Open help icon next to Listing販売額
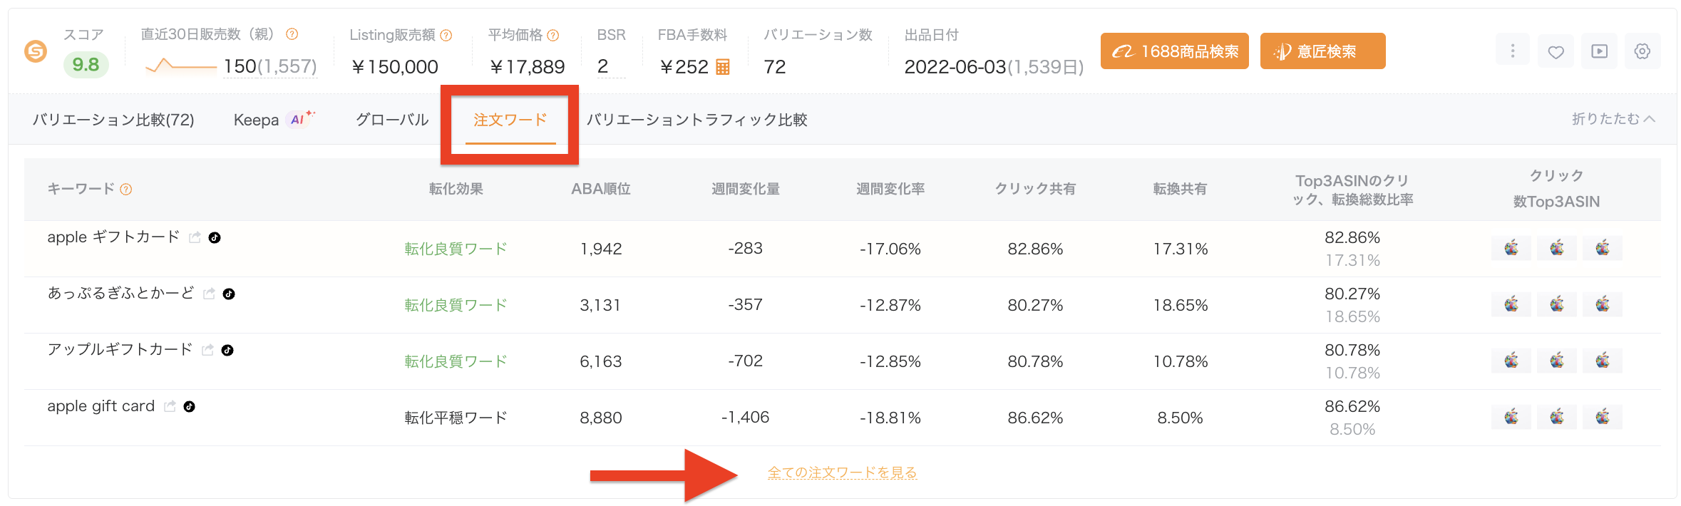Viewport: 1681px width, 506px height. click(446, 35)
